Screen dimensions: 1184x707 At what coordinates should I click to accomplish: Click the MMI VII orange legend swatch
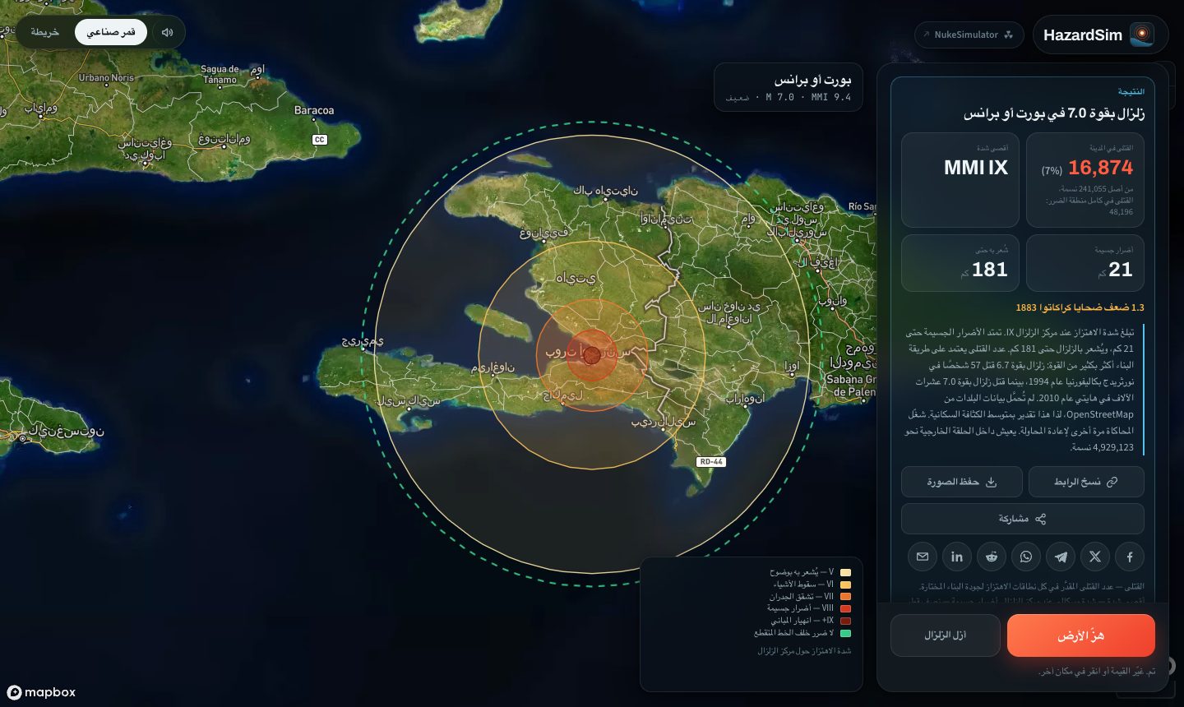tap(845, 597)
